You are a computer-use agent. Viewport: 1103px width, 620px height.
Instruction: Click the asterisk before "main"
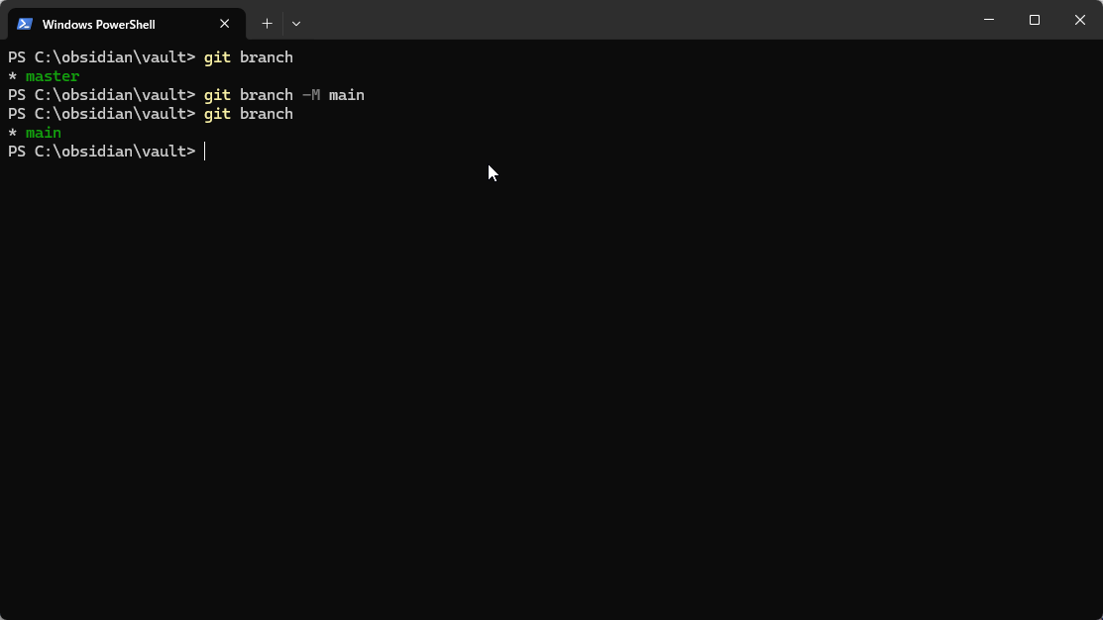[x=13, y=134]
